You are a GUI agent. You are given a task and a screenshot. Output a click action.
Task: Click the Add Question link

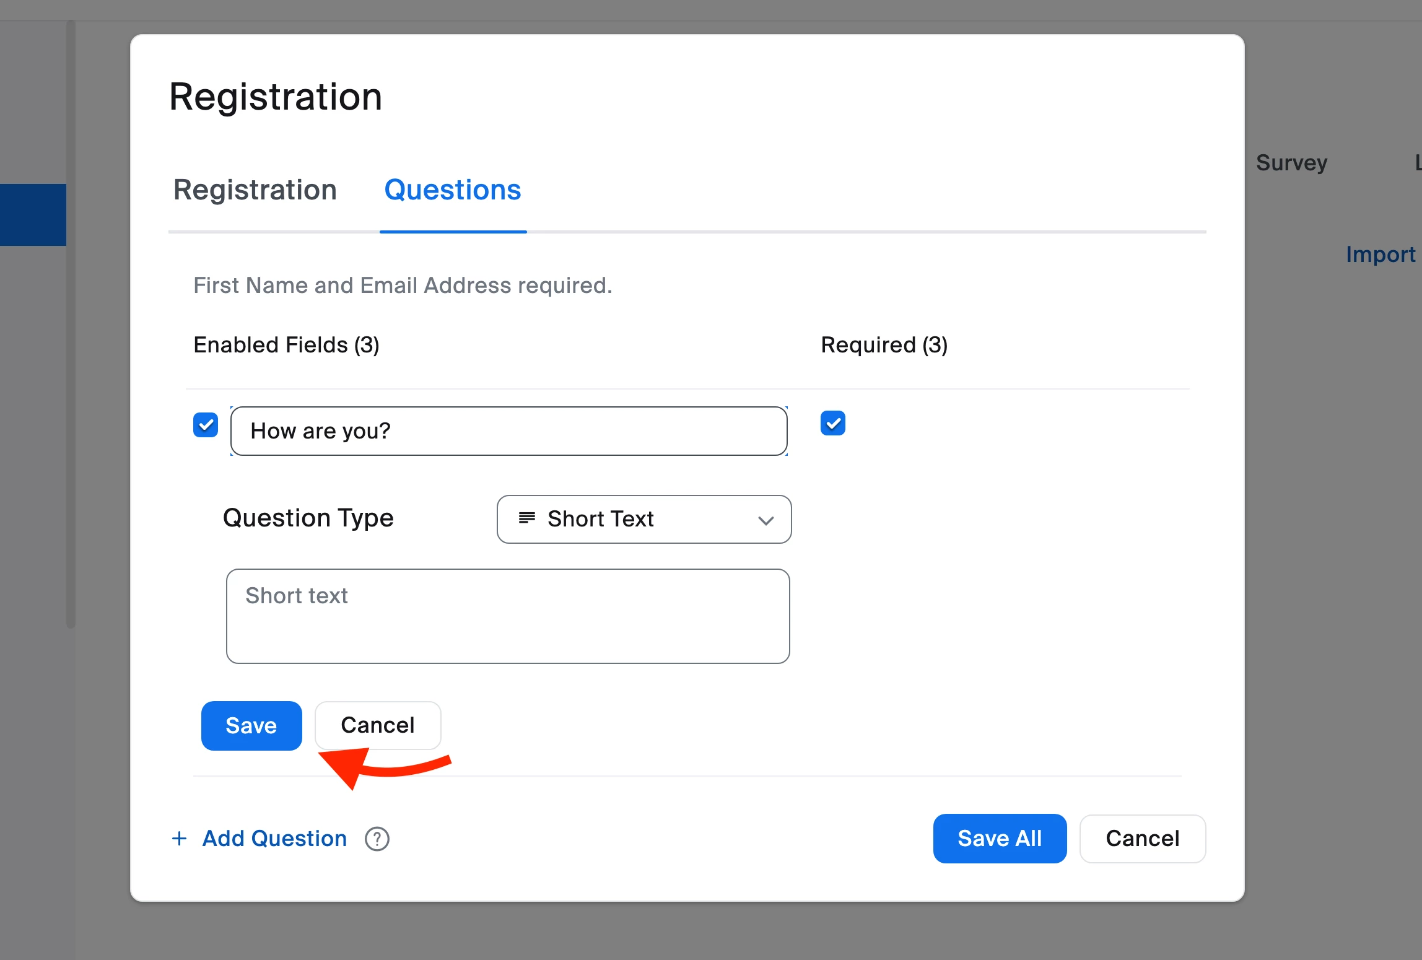[x=274, y=838]
